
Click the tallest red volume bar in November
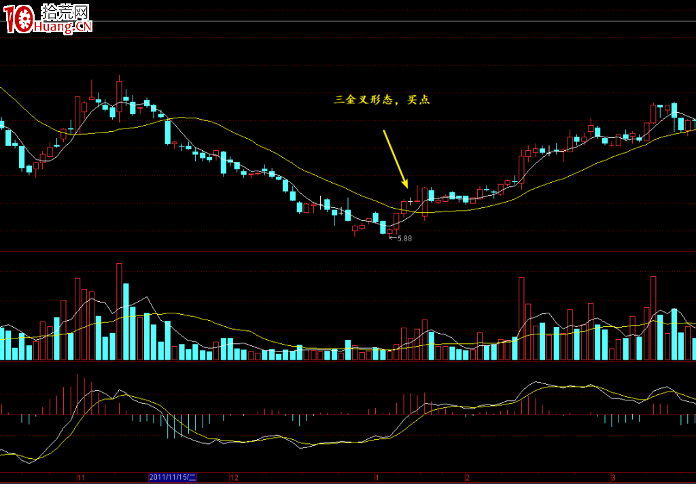(x=119, y=312)
